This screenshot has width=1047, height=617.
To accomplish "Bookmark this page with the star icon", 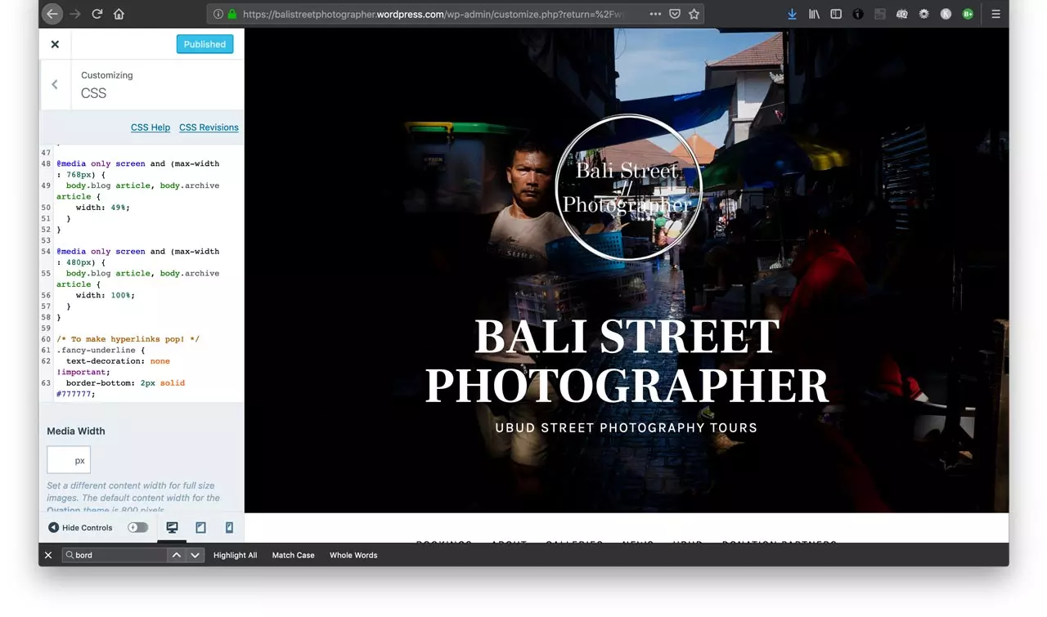I will (x=694, y=14).
